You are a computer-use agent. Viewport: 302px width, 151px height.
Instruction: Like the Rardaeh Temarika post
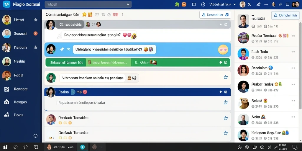click(x=226, y=118)
